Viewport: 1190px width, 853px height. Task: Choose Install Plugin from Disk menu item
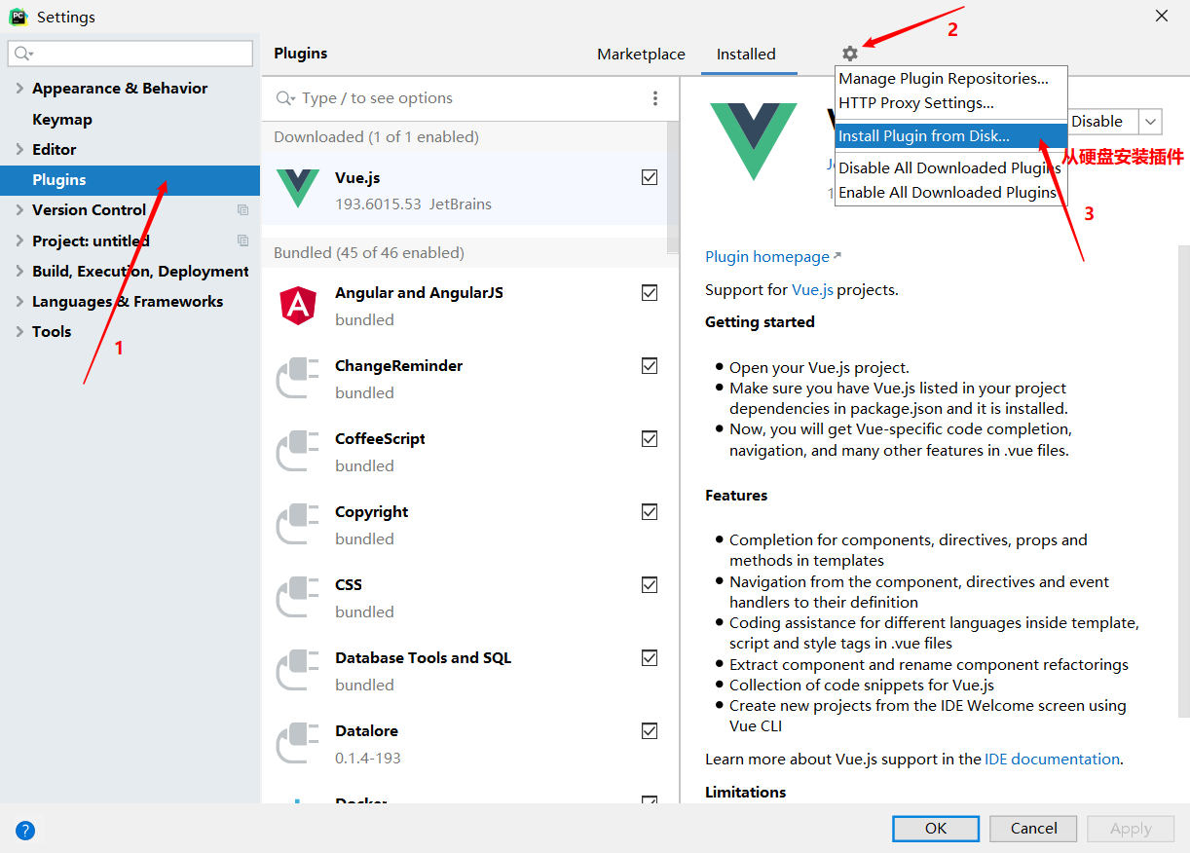[x=950, y=136]
